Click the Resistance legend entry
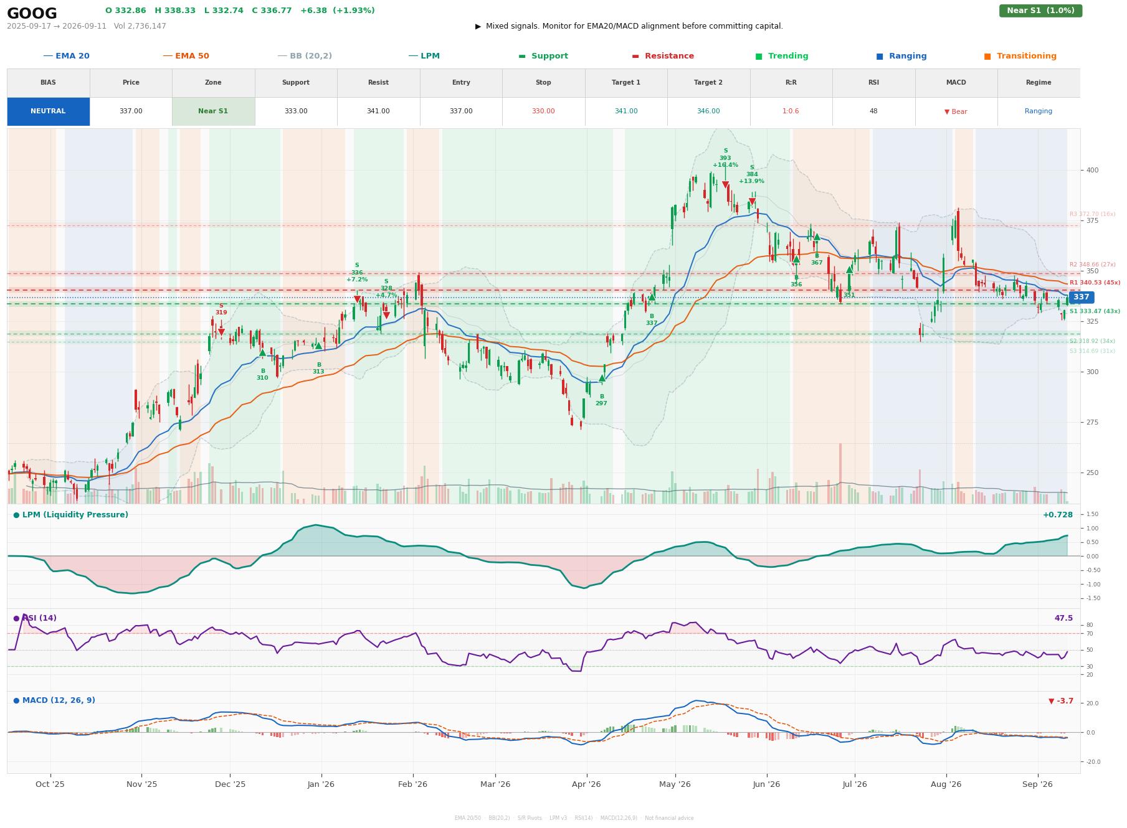This screenshot has width=1127, height=828. [x=663, y=56]
